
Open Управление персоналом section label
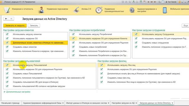57,9
